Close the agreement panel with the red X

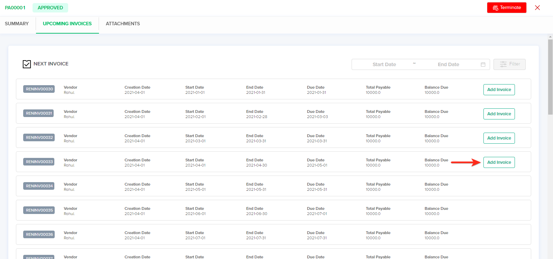coord(537,8)
